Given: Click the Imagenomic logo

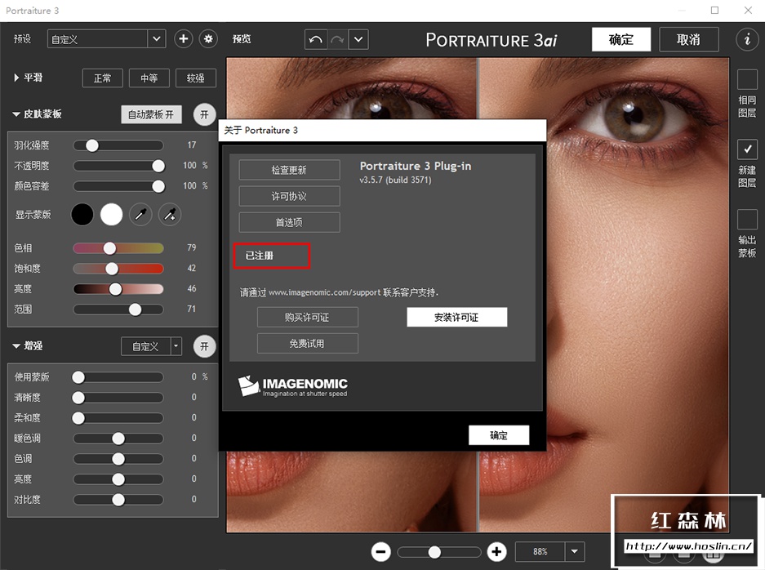Looking at the screenshot, I should [293, 386].
